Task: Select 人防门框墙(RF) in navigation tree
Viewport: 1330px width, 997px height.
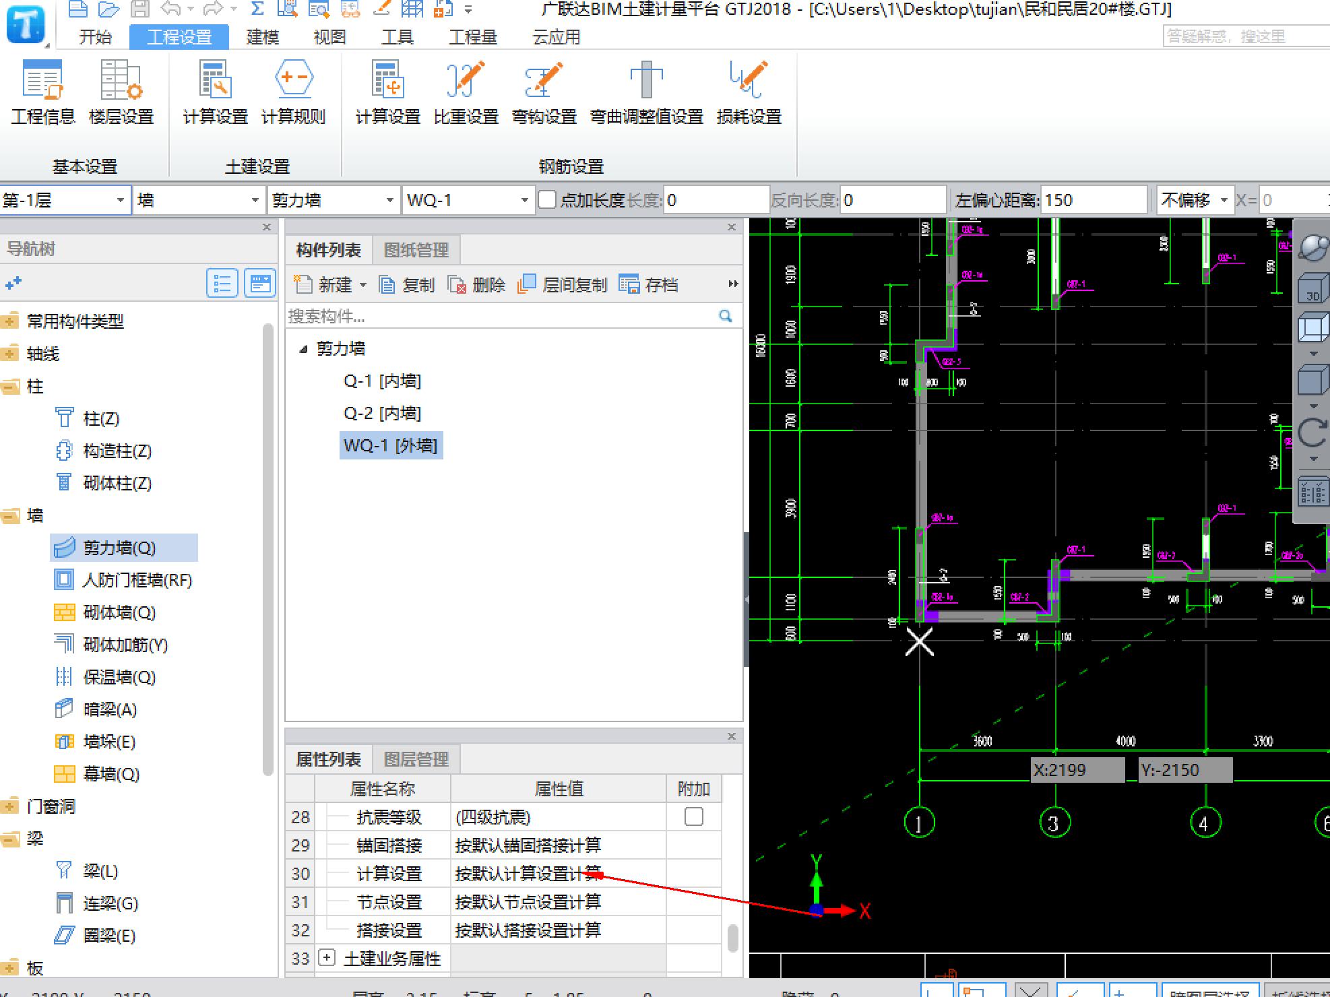Action: [124, 580]
